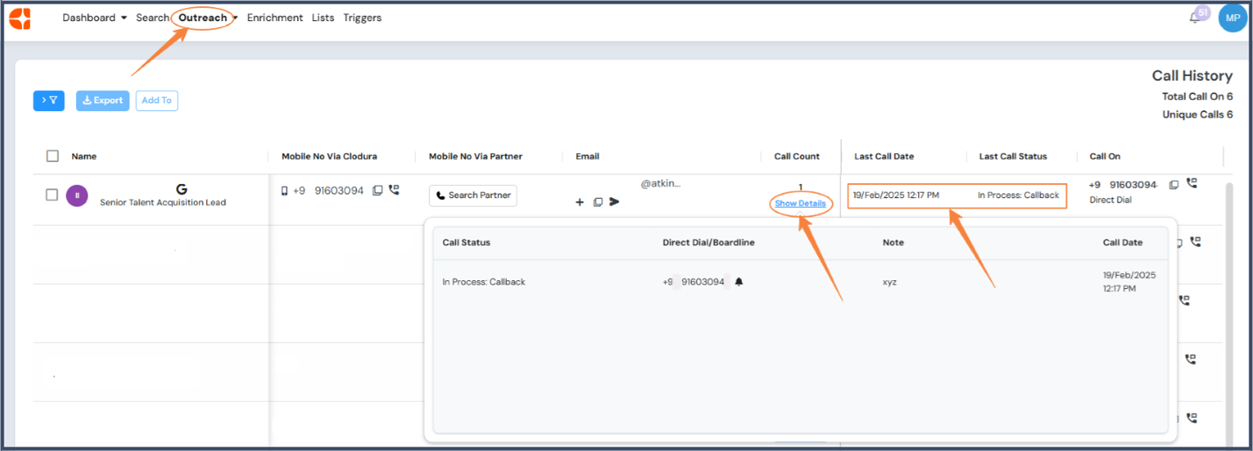
Task: Click the Call Date header in details popup
Action: [1123, 243]
